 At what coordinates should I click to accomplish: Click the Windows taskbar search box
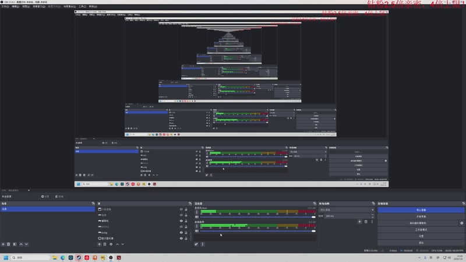(31, 257)
